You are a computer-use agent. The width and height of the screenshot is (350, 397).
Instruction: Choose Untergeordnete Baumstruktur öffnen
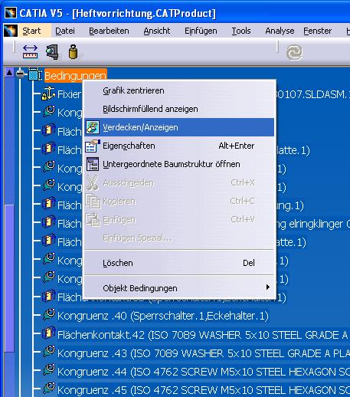tap(179, 164)
